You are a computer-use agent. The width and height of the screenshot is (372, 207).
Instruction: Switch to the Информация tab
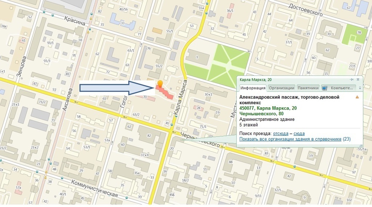[252, 88]
